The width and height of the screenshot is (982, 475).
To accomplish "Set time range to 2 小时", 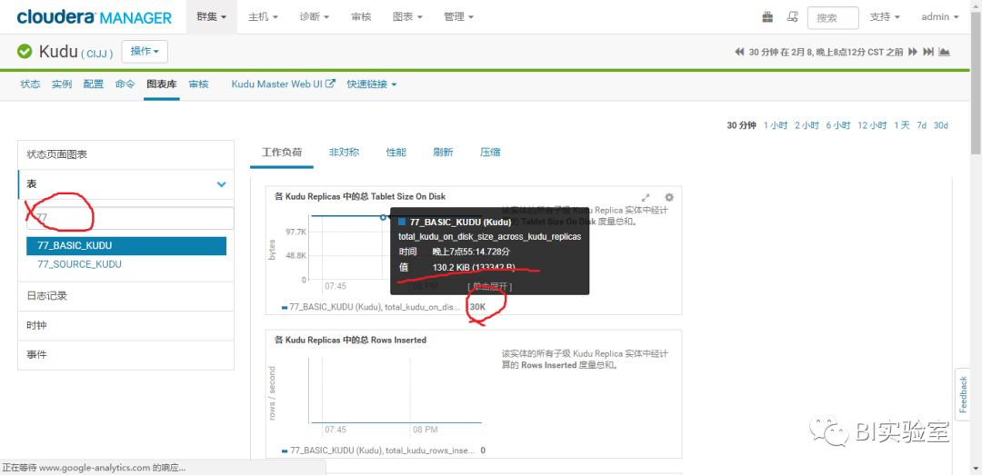I will click(807, 125).
